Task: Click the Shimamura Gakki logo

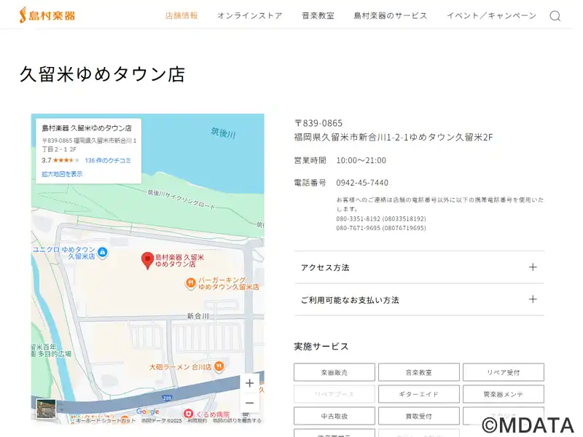Action: tap(47, 15)
